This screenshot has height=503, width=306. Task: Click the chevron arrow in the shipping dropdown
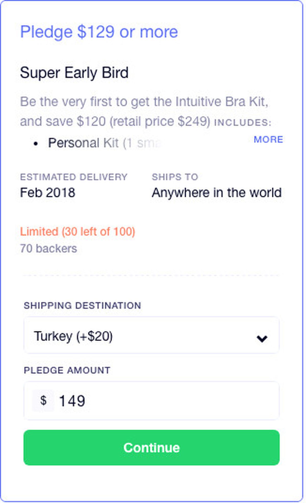(x=262, y=339)
